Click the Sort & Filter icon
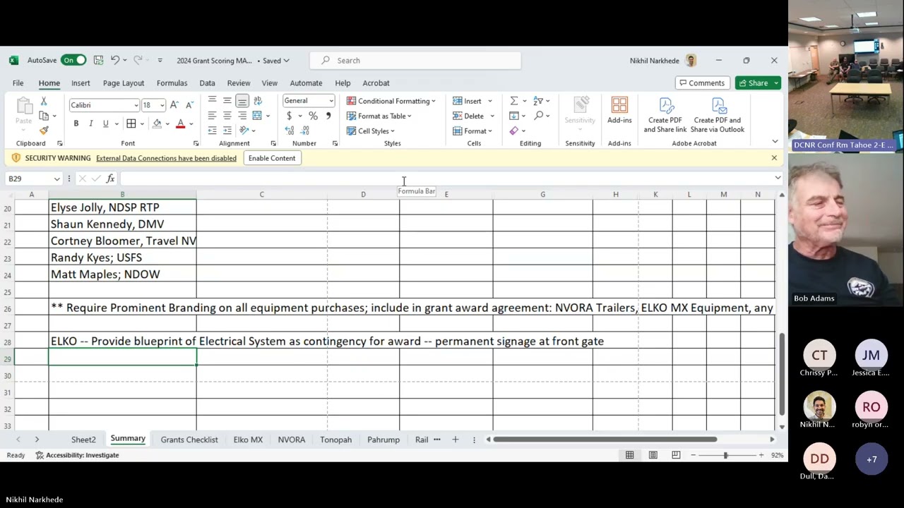The height and width of the screenshot is (508, 904). pyautogui.click(x=538, y=101)
